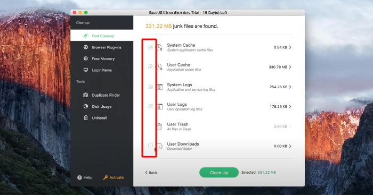Close the CleanGenius window
The image size is (373, 195).
click(x=75, y=13)
